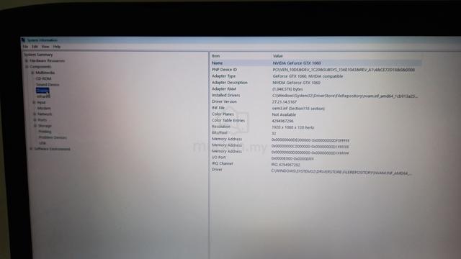Viewport: 461px width, 259px height.
Task: Expand the Ports node
Action: click(x=35, y=120)
